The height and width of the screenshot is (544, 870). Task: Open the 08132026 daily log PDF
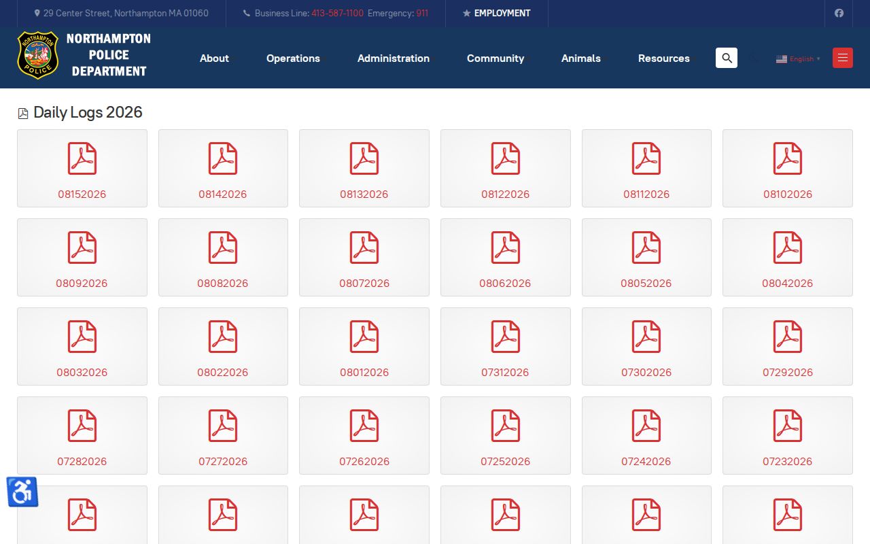364,168
